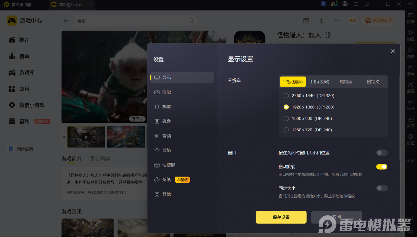Collapse the right toolbar with double-chevron
This screenshot has height=237, width=417.
tap(410, 4)
